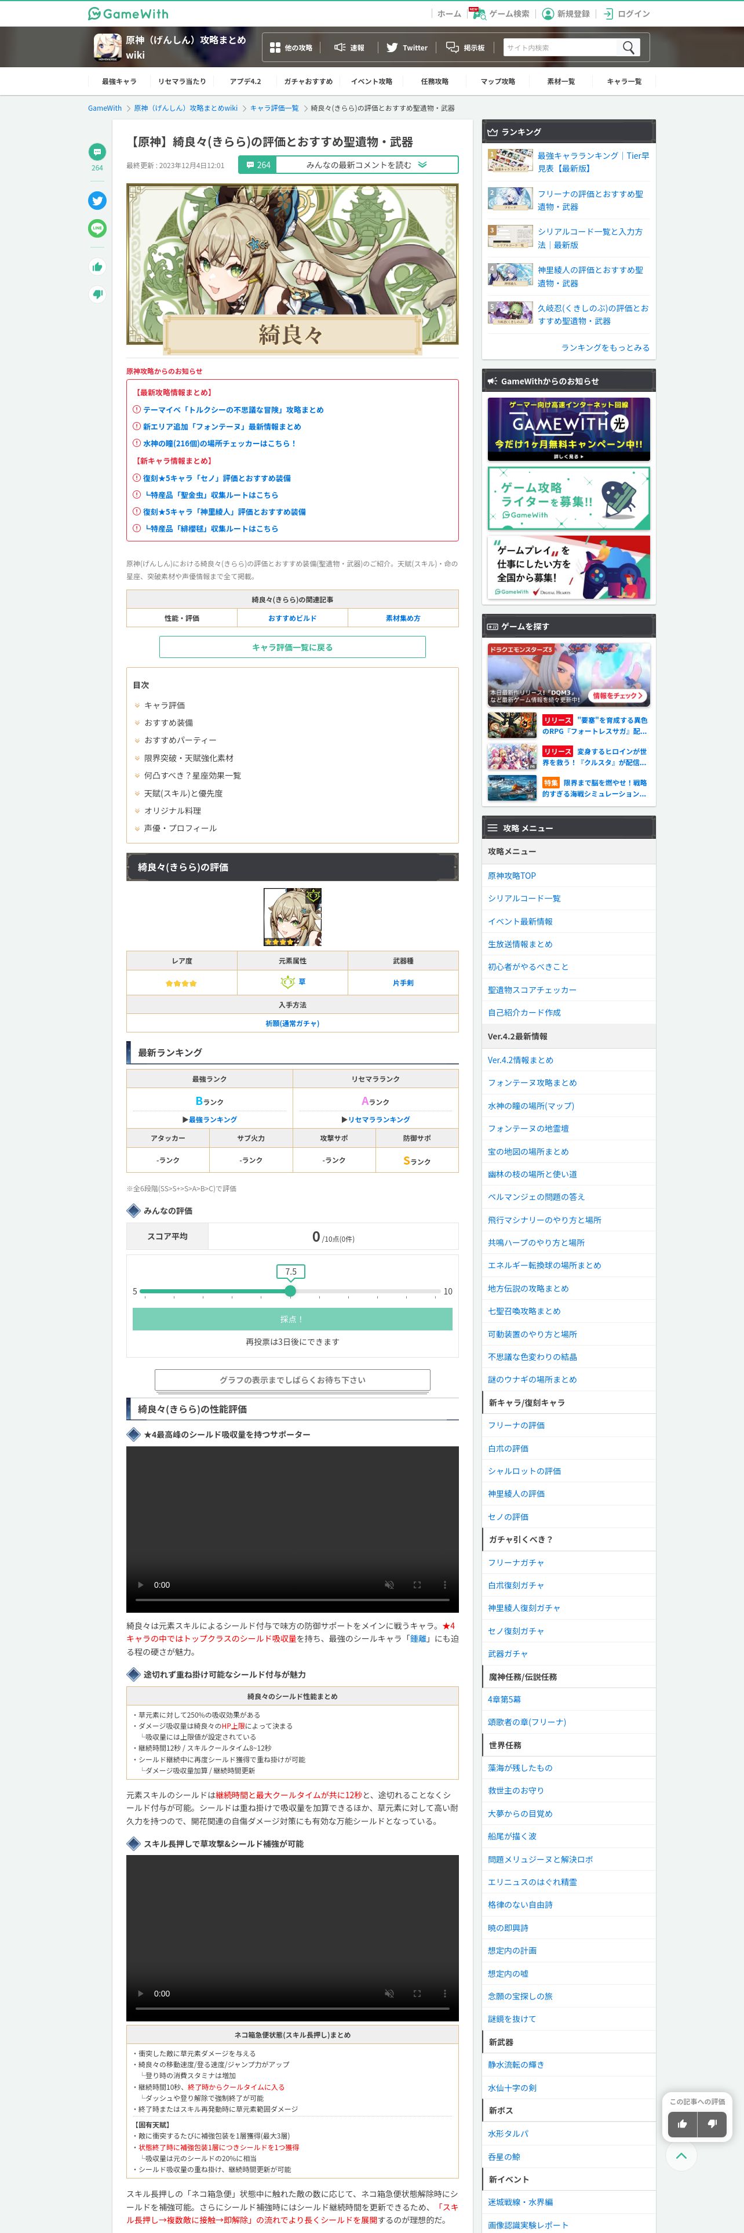Open 聖遺物スコアチェッカー menu link
The height and width of the screenshot is (2233, 744).
532,990
